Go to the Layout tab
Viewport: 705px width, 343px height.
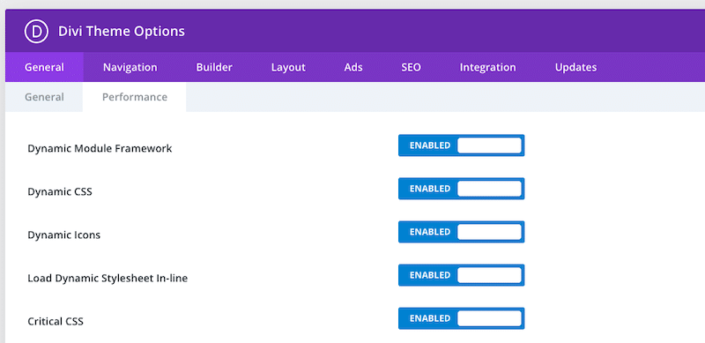click(x=288, y=67)
